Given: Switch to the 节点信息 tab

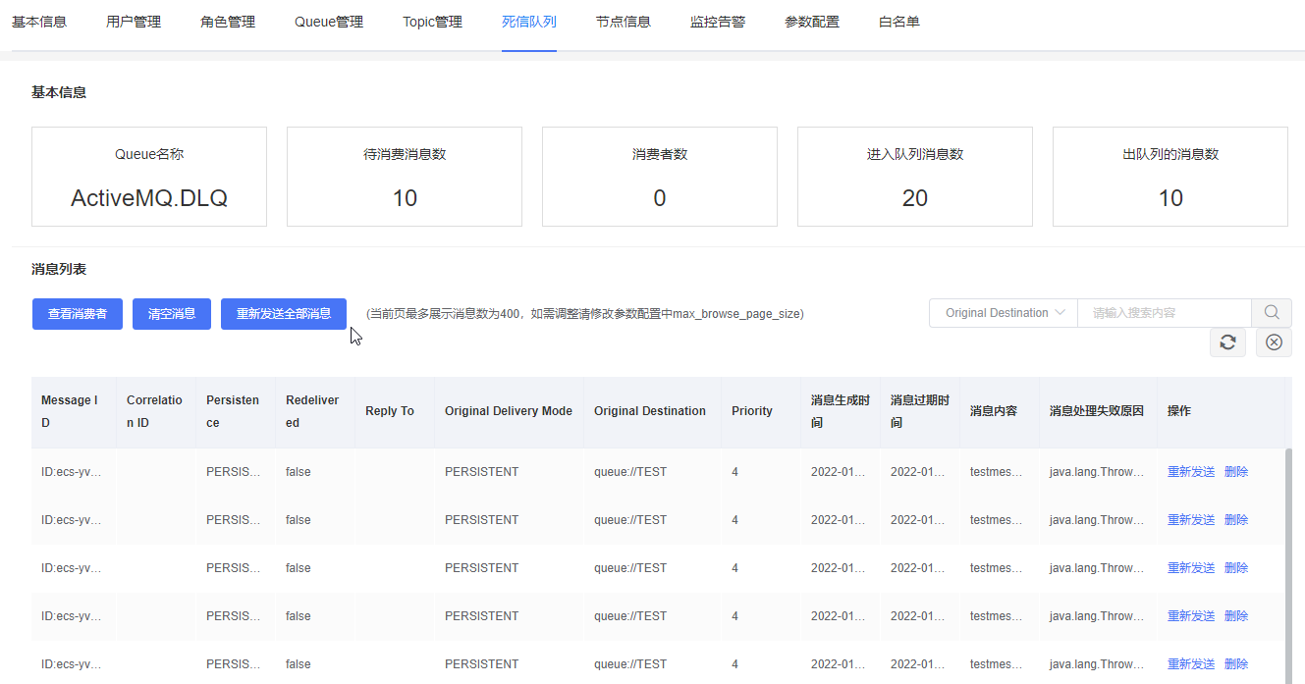Looking at the screenshot, I should 624,22.
